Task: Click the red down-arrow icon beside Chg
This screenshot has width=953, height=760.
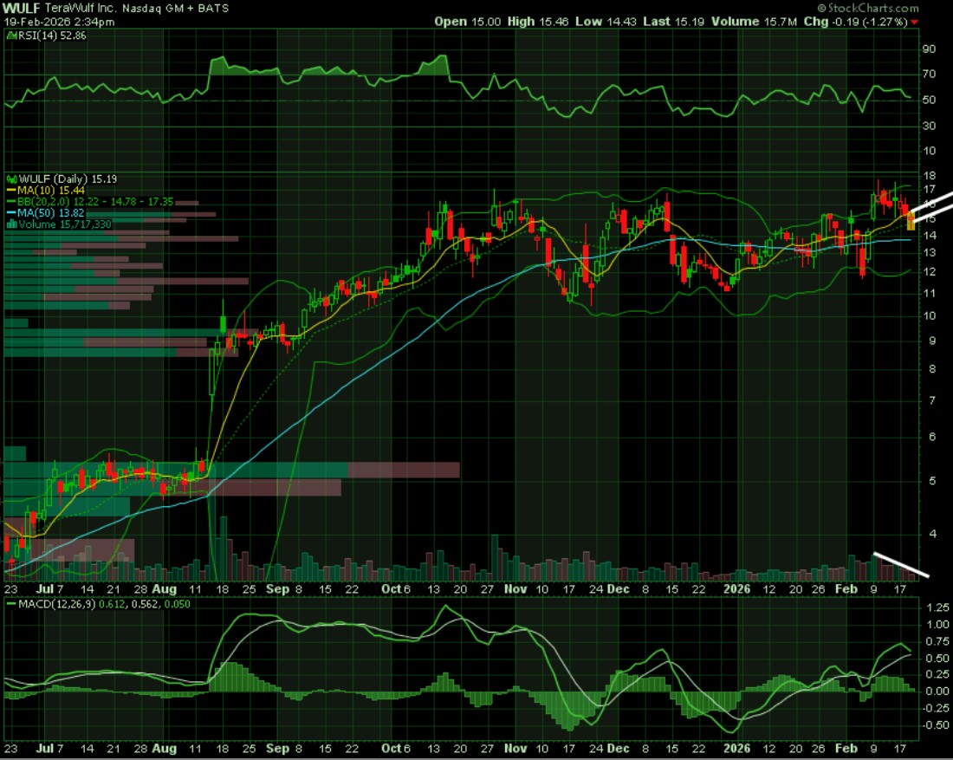Action: pos(914,23)
